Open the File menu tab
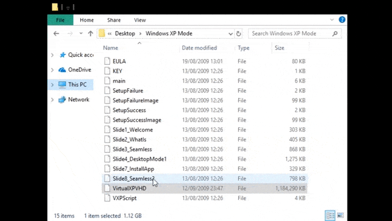This screenshot has width=392, height=221. click(x=60, y=20)
